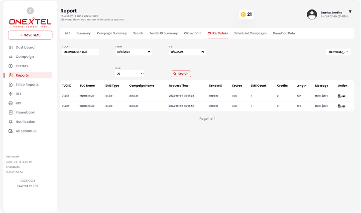This screenshot has height=213, width=361.
Task: Click the Telco Reports sidebar icon
Action: (x=11, y=85)
